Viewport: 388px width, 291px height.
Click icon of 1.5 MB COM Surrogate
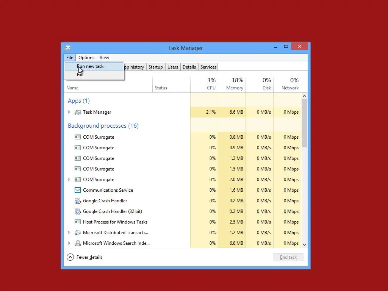point(77,169)
